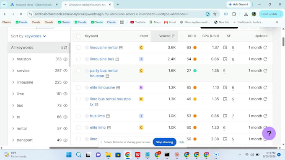Open SERP view icon for limousine bus

coord(225,59)
